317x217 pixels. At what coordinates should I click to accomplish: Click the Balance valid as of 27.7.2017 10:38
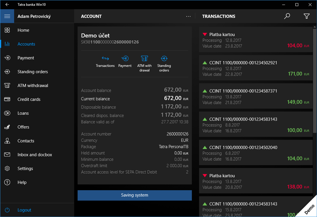(x=135, y=122)
